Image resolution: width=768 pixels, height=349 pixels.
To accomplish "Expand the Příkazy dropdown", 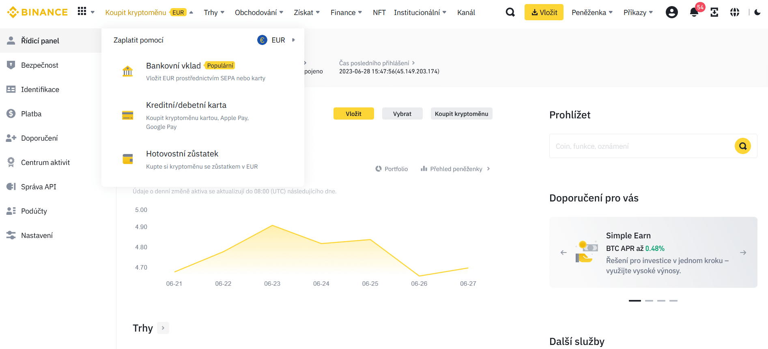I will (638, 13).
